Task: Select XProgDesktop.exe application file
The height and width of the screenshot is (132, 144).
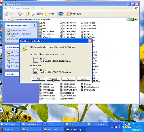Action: (90, 87)
